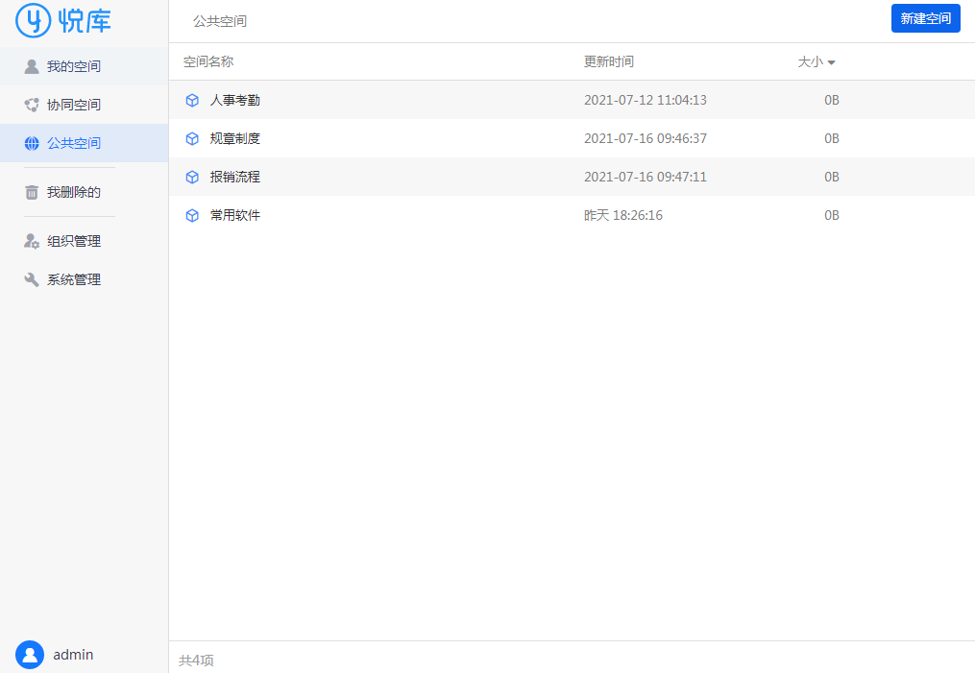
Task: Click the 0B size of 人事考勤
Action: tap(832, 100)
